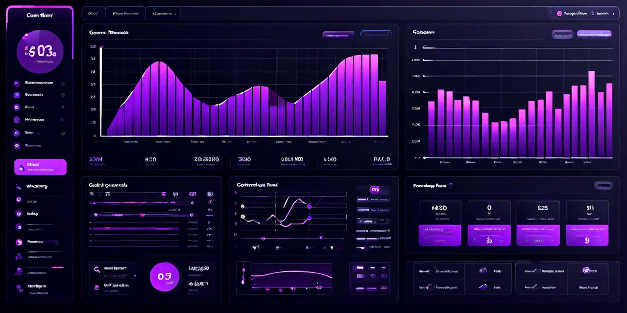Select the second tab in top bar
The height and width of the screenshot is (313, 627).
[x=125, y=13]
